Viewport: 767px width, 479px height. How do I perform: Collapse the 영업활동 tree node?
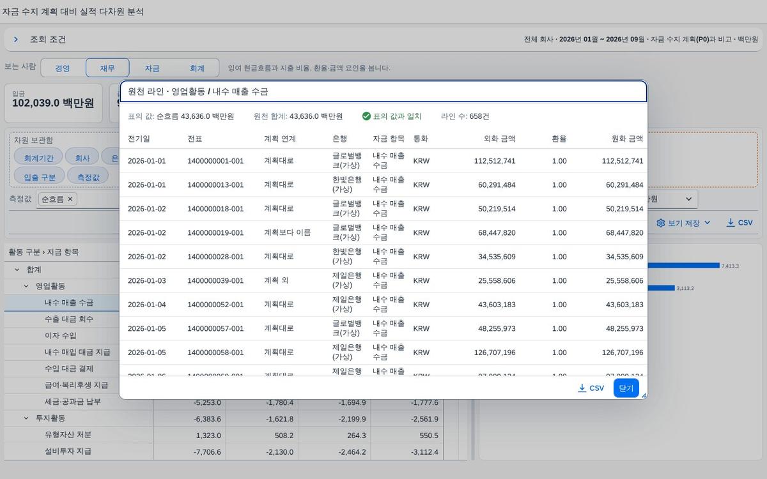(26, 286)
